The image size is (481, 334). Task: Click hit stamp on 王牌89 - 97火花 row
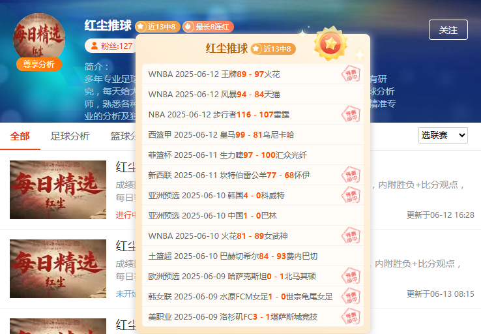click(351, 74)
